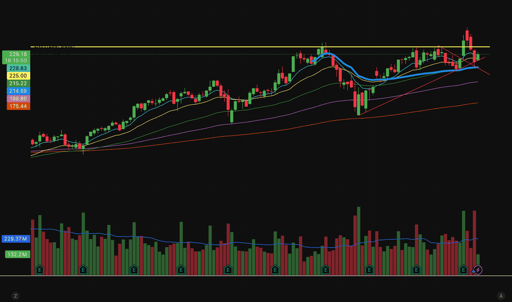Click the lightning bolt icon on the timeline
The width and height of the screenshot is (512, 302).
coord(477,270)
